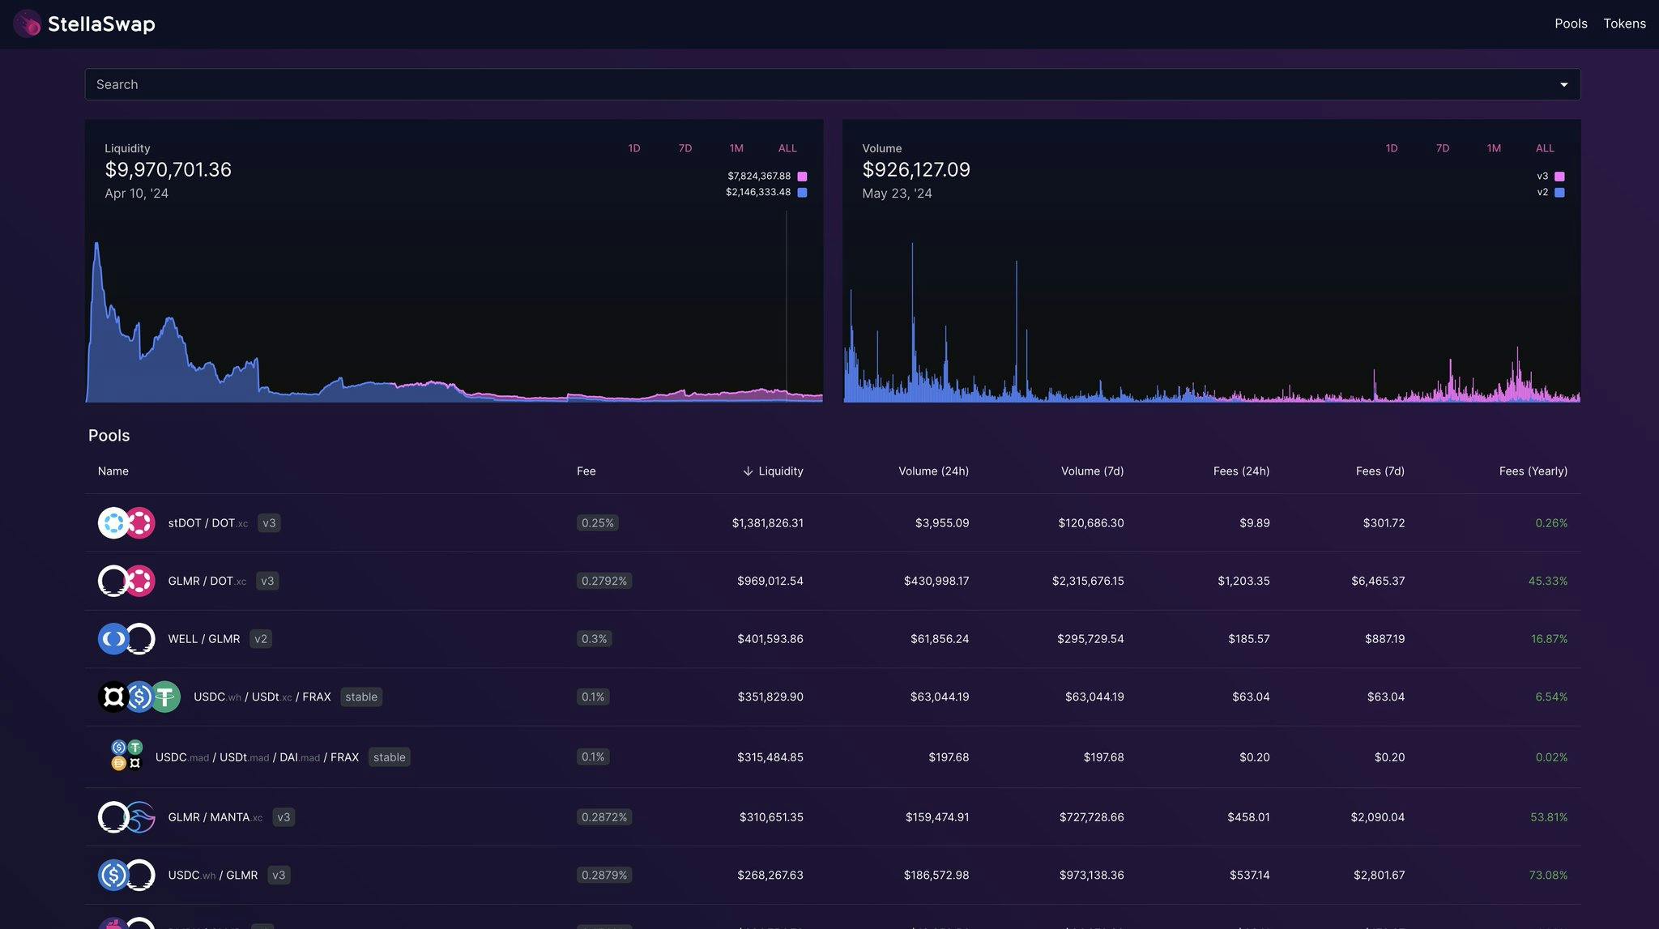Click the tall blue spike in Liquidity chart
This screenshot has height=929, width=1659.
(97, 321)
